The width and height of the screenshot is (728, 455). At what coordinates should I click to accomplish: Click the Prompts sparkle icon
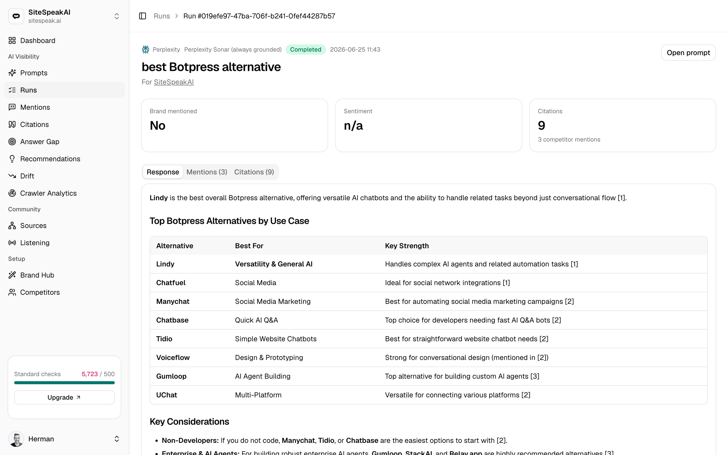pos(12,73)
